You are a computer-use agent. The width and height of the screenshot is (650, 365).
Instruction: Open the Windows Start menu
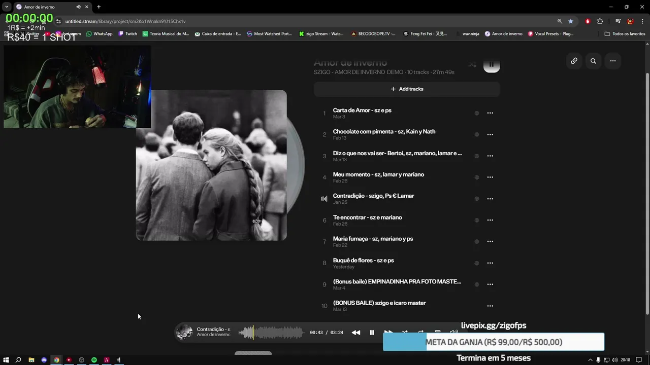tap(6, 360)
